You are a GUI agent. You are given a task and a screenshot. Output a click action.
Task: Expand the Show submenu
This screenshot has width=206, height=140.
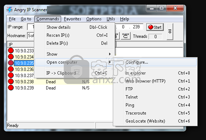point(75,54)
